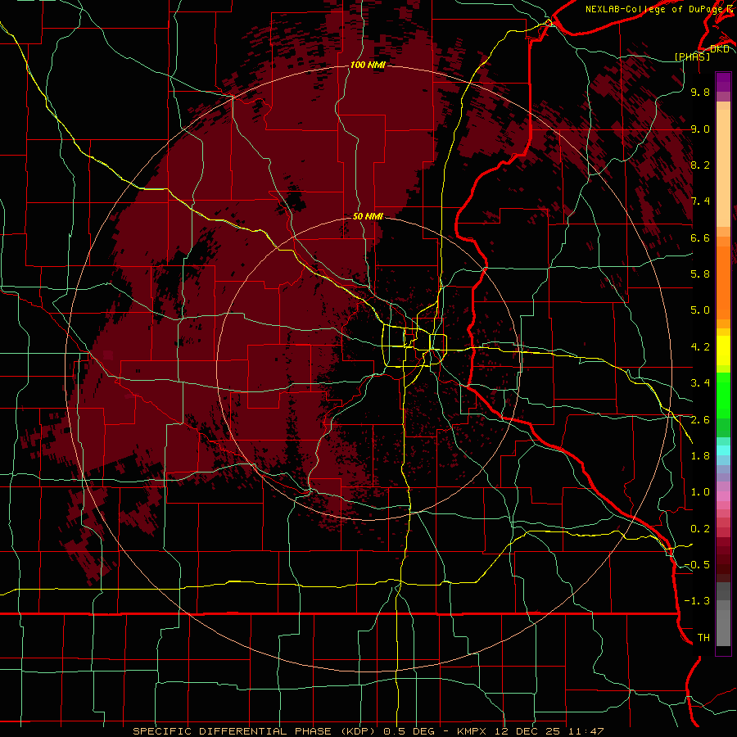Pick the cyan segment of the color bar
Screen dimensions: 737x737
(x=723, y=450)
